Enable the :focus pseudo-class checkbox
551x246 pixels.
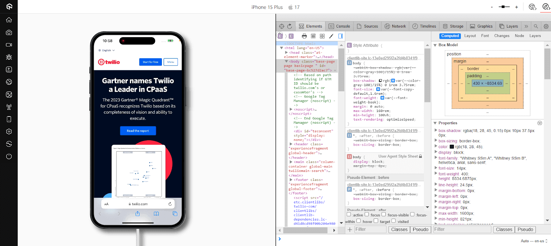367,214
